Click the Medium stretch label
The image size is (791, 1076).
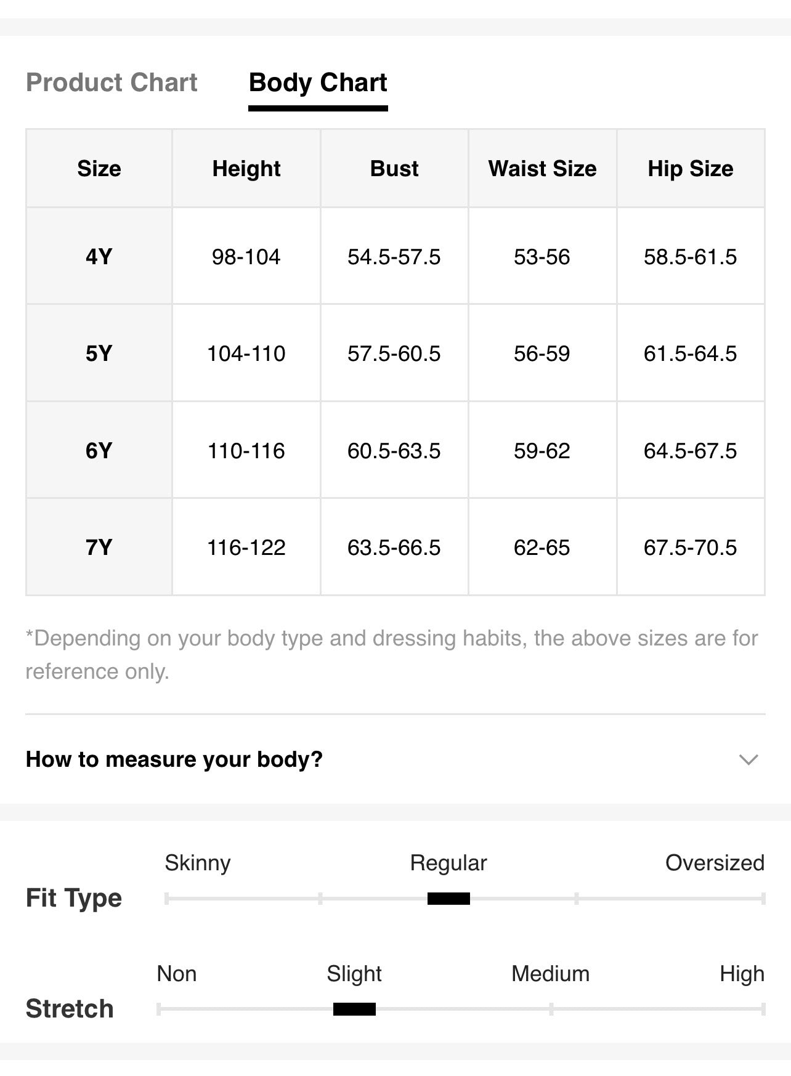coord(550,974)
